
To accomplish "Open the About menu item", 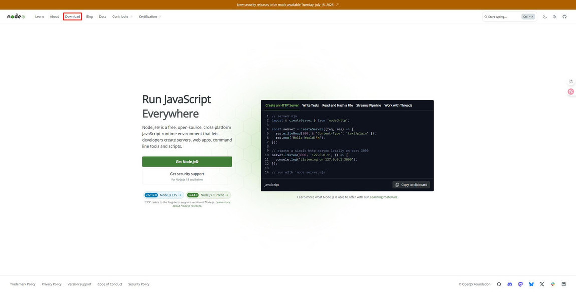I will [x=55, y=17].
